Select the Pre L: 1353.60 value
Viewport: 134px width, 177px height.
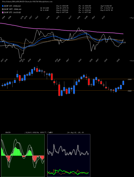click(85, 10)
